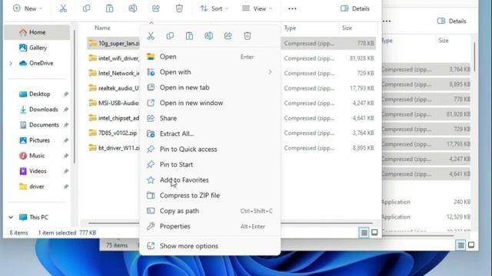Screen dimensions: 492x276
Task: Click the back window large thumbnails view icon
Action: point(471,245)
